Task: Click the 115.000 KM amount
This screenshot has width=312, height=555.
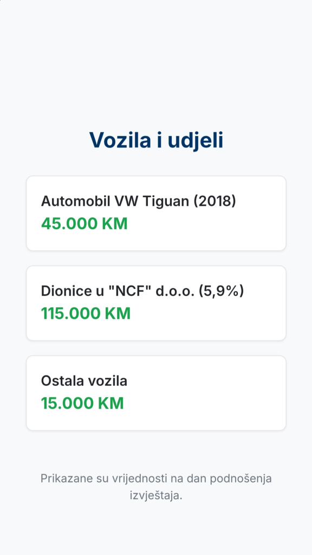Action: point(86,314)
